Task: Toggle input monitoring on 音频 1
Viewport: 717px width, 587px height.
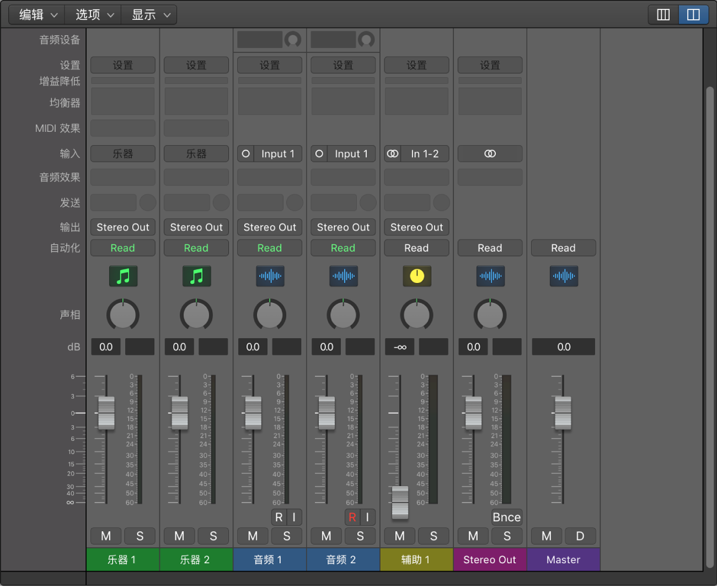Action: (294, 517)
